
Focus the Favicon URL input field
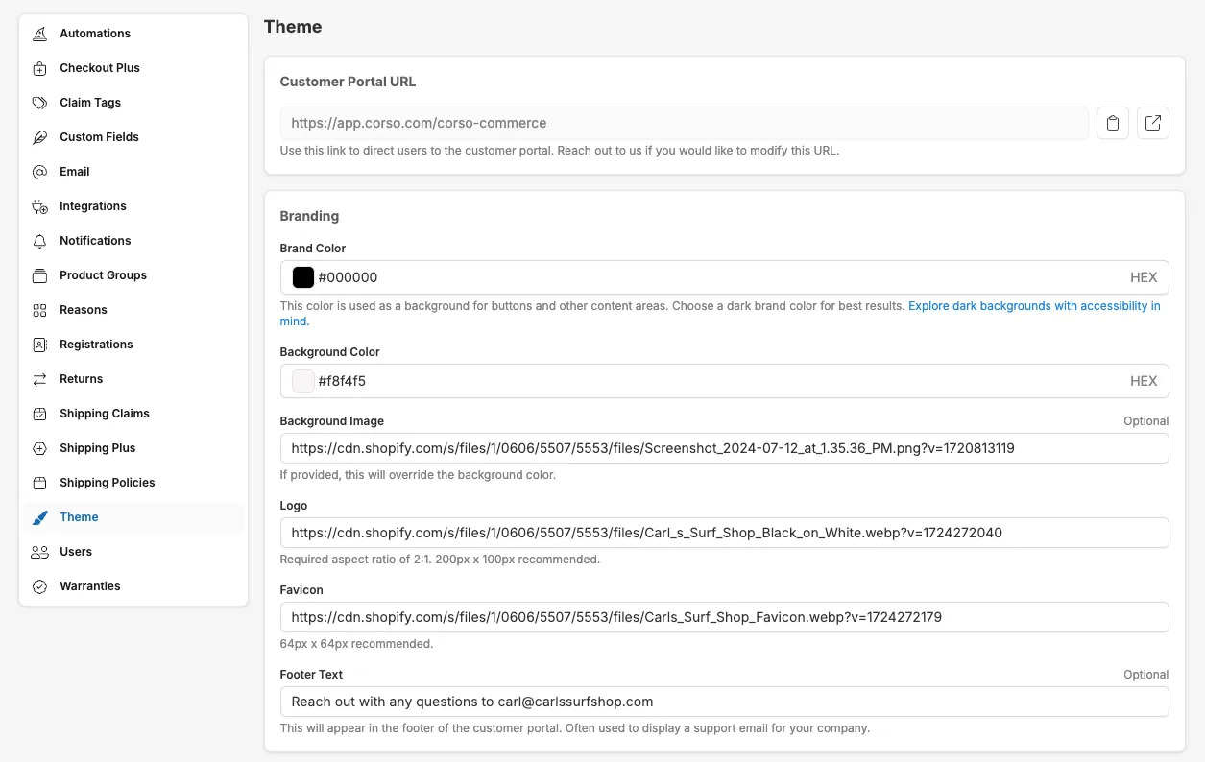click(724, 617)
